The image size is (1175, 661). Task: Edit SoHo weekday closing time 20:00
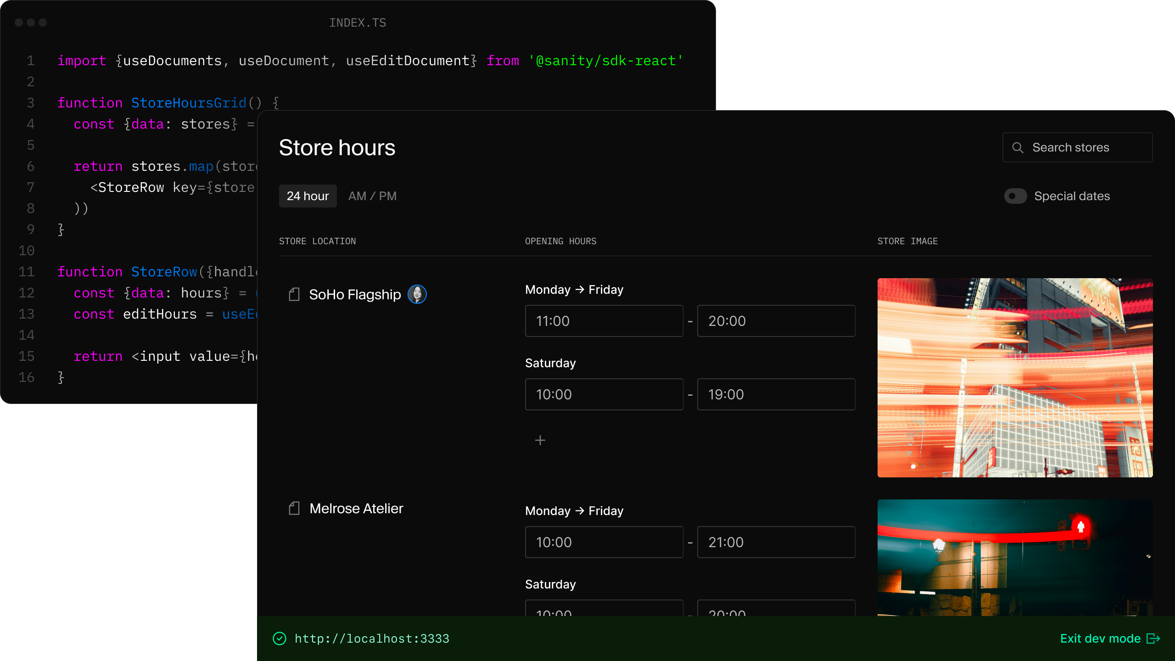click(776, 321)
